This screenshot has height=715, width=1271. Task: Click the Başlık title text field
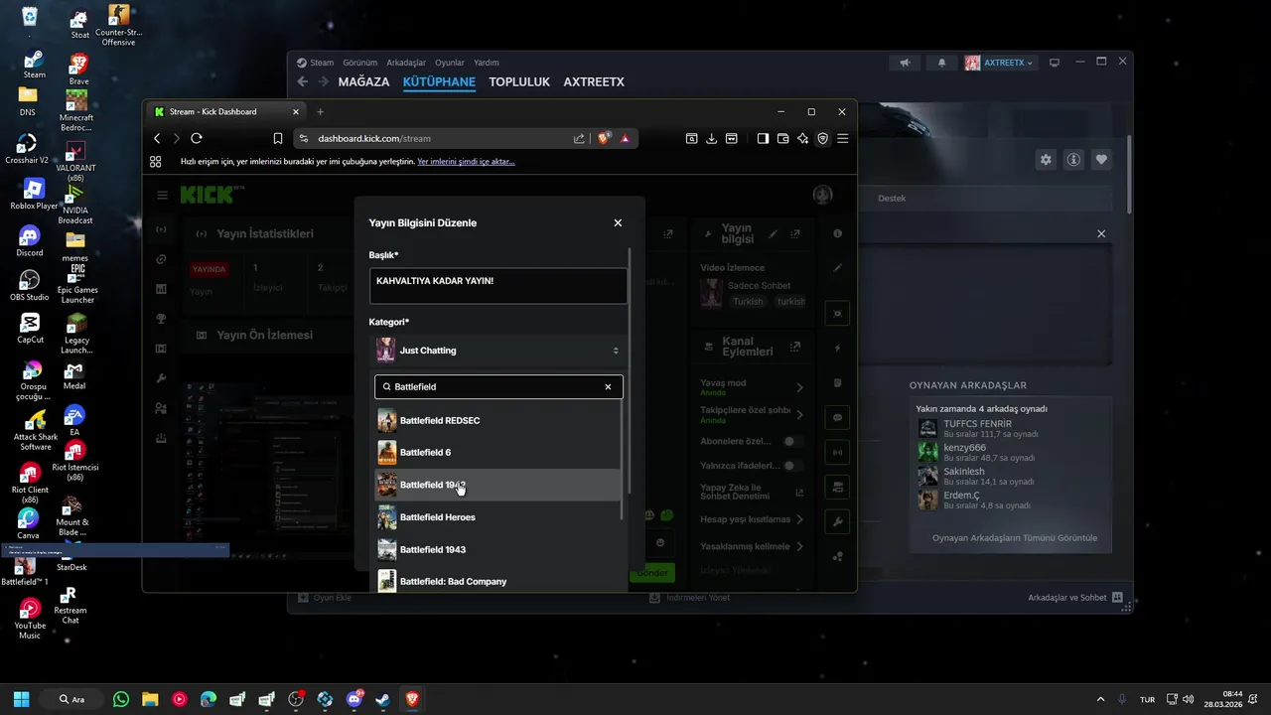pyautogui.click(x=498, y=286)
